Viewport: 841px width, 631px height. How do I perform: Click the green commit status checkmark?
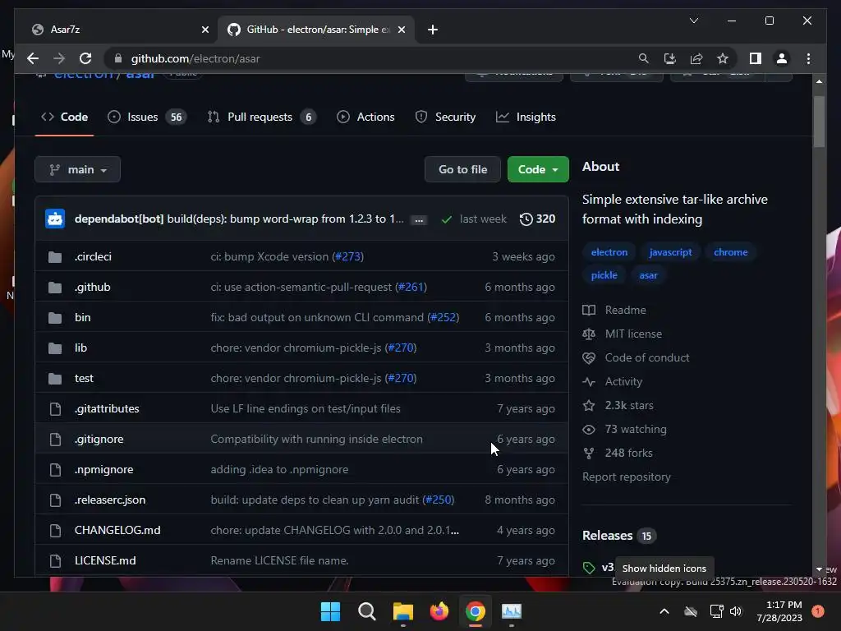click(x=446, y=219)
